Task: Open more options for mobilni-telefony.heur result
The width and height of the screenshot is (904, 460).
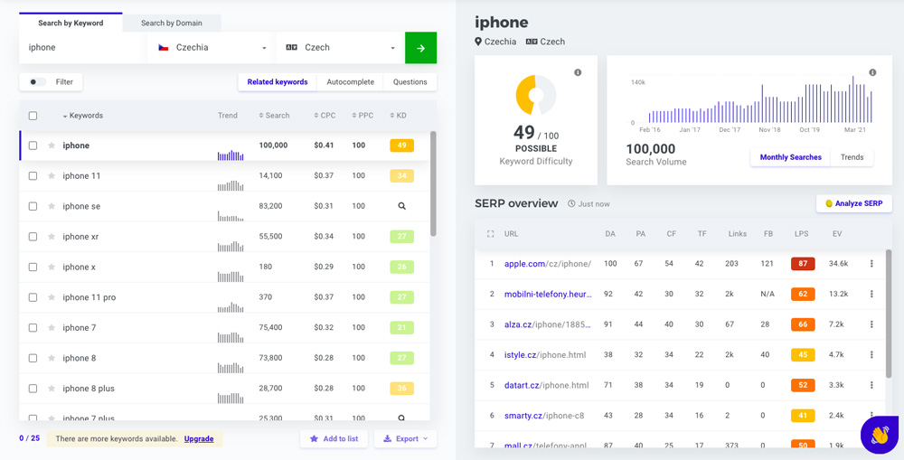Action: (x=871, y=294)
